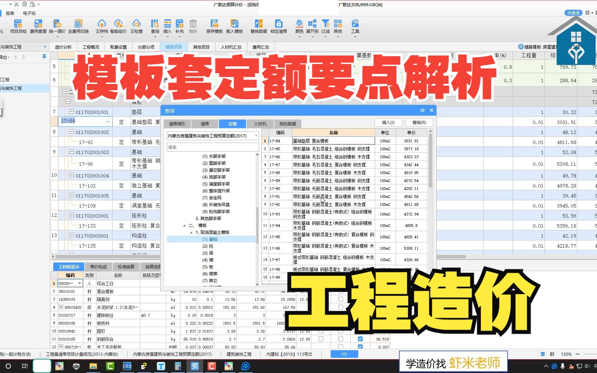The width and height of the screenshot is (597, 373).
Task: Open the 人材机 tab in query dialog
Action: tap(260, 124)
